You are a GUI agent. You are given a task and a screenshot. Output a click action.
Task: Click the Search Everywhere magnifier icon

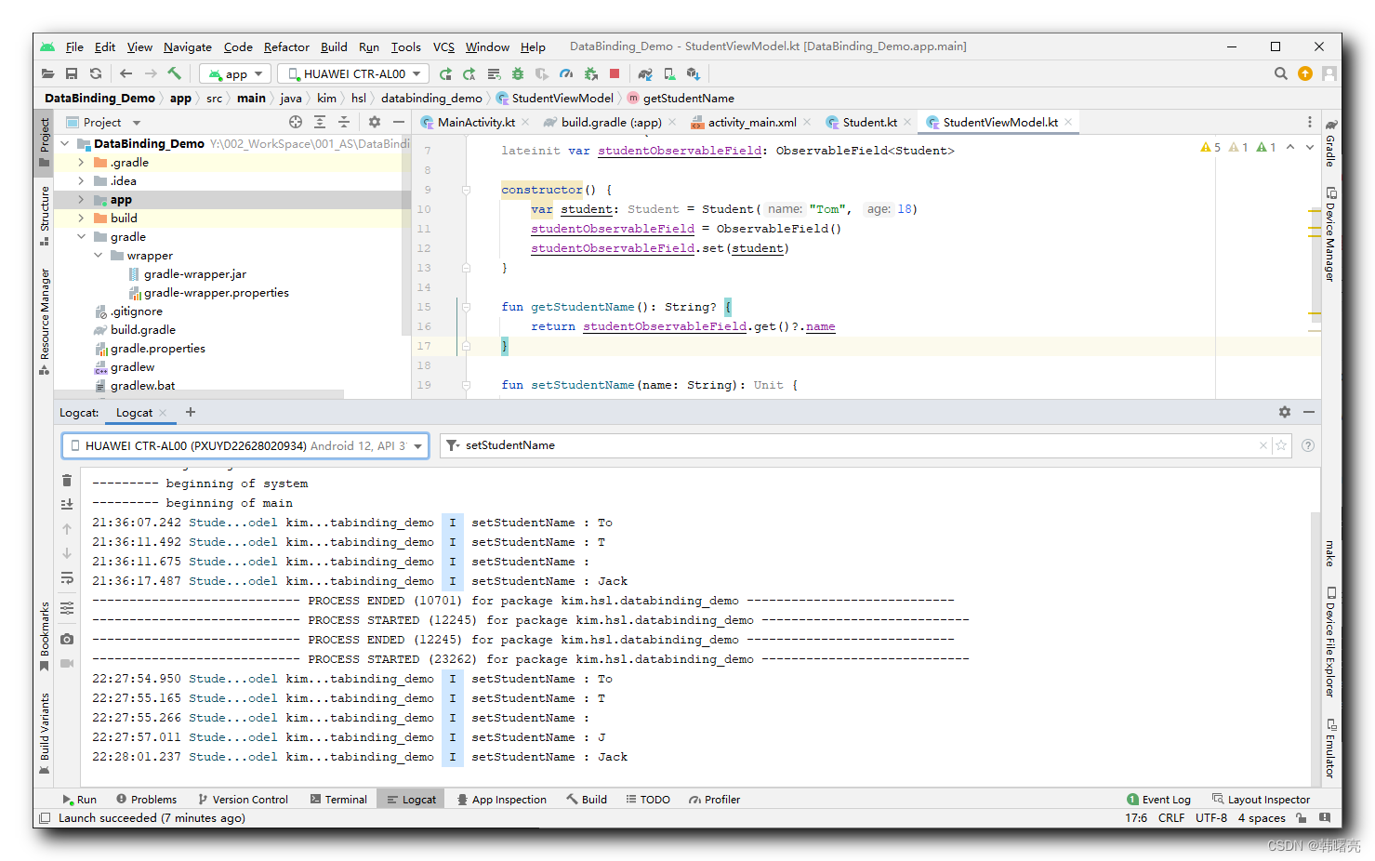(x=1281, y=73)
